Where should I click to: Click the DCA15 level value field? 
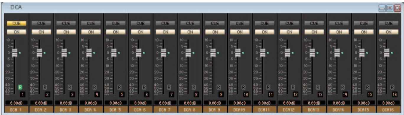(364, 103)
